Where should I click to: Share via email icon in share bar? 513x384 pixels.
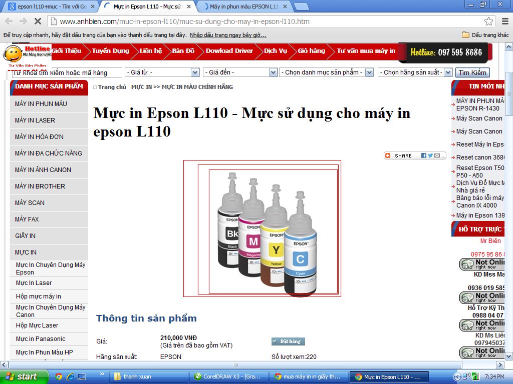pos(437,156)
